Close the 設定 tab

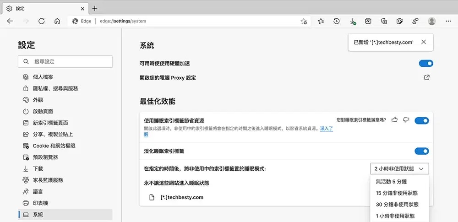click(82, 9)
